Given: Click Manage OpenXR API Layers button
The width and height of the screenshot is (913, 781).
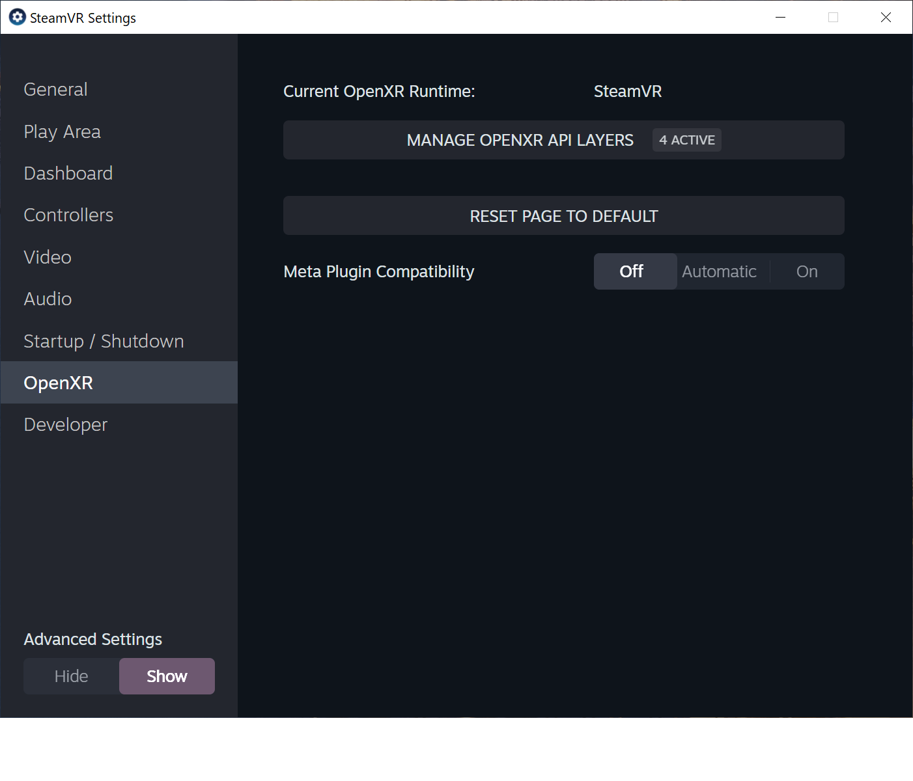Looking at the screenshot, I should point(564,140).
